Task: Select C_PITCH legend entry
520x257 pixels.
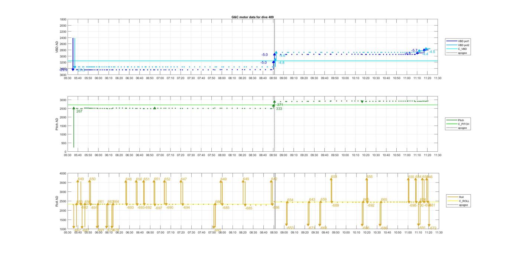Action: click(x=458, y=124)
